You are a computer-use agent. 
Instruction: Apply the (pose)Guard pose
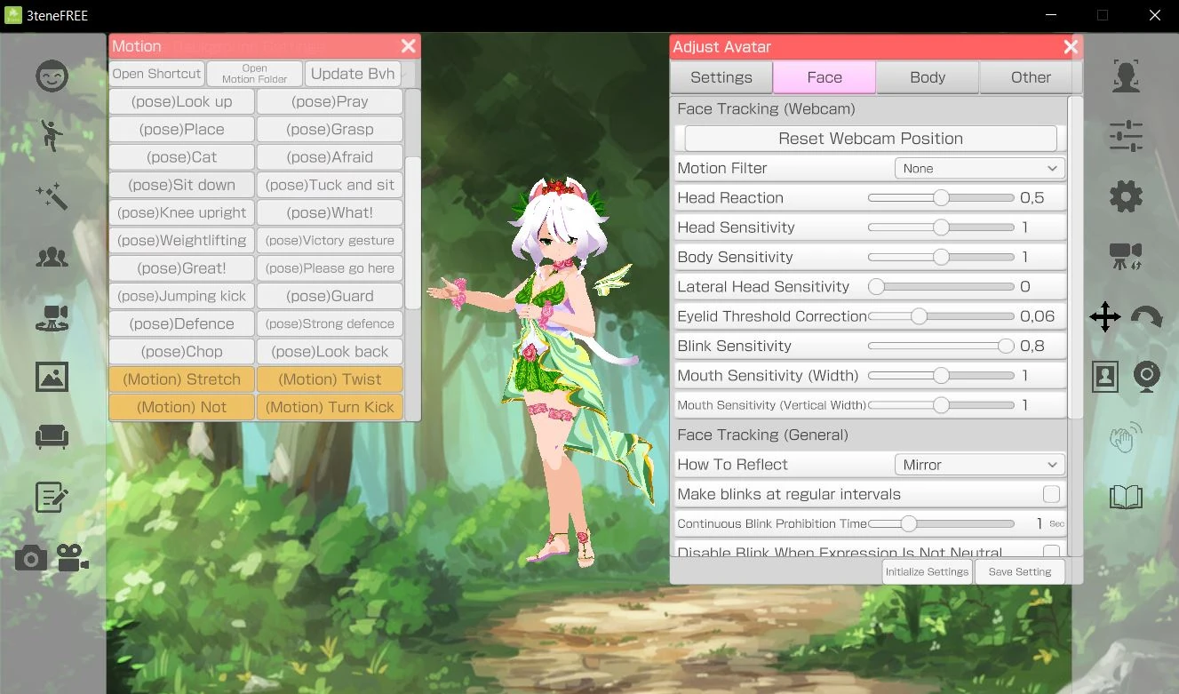click(x=330, y=296)
